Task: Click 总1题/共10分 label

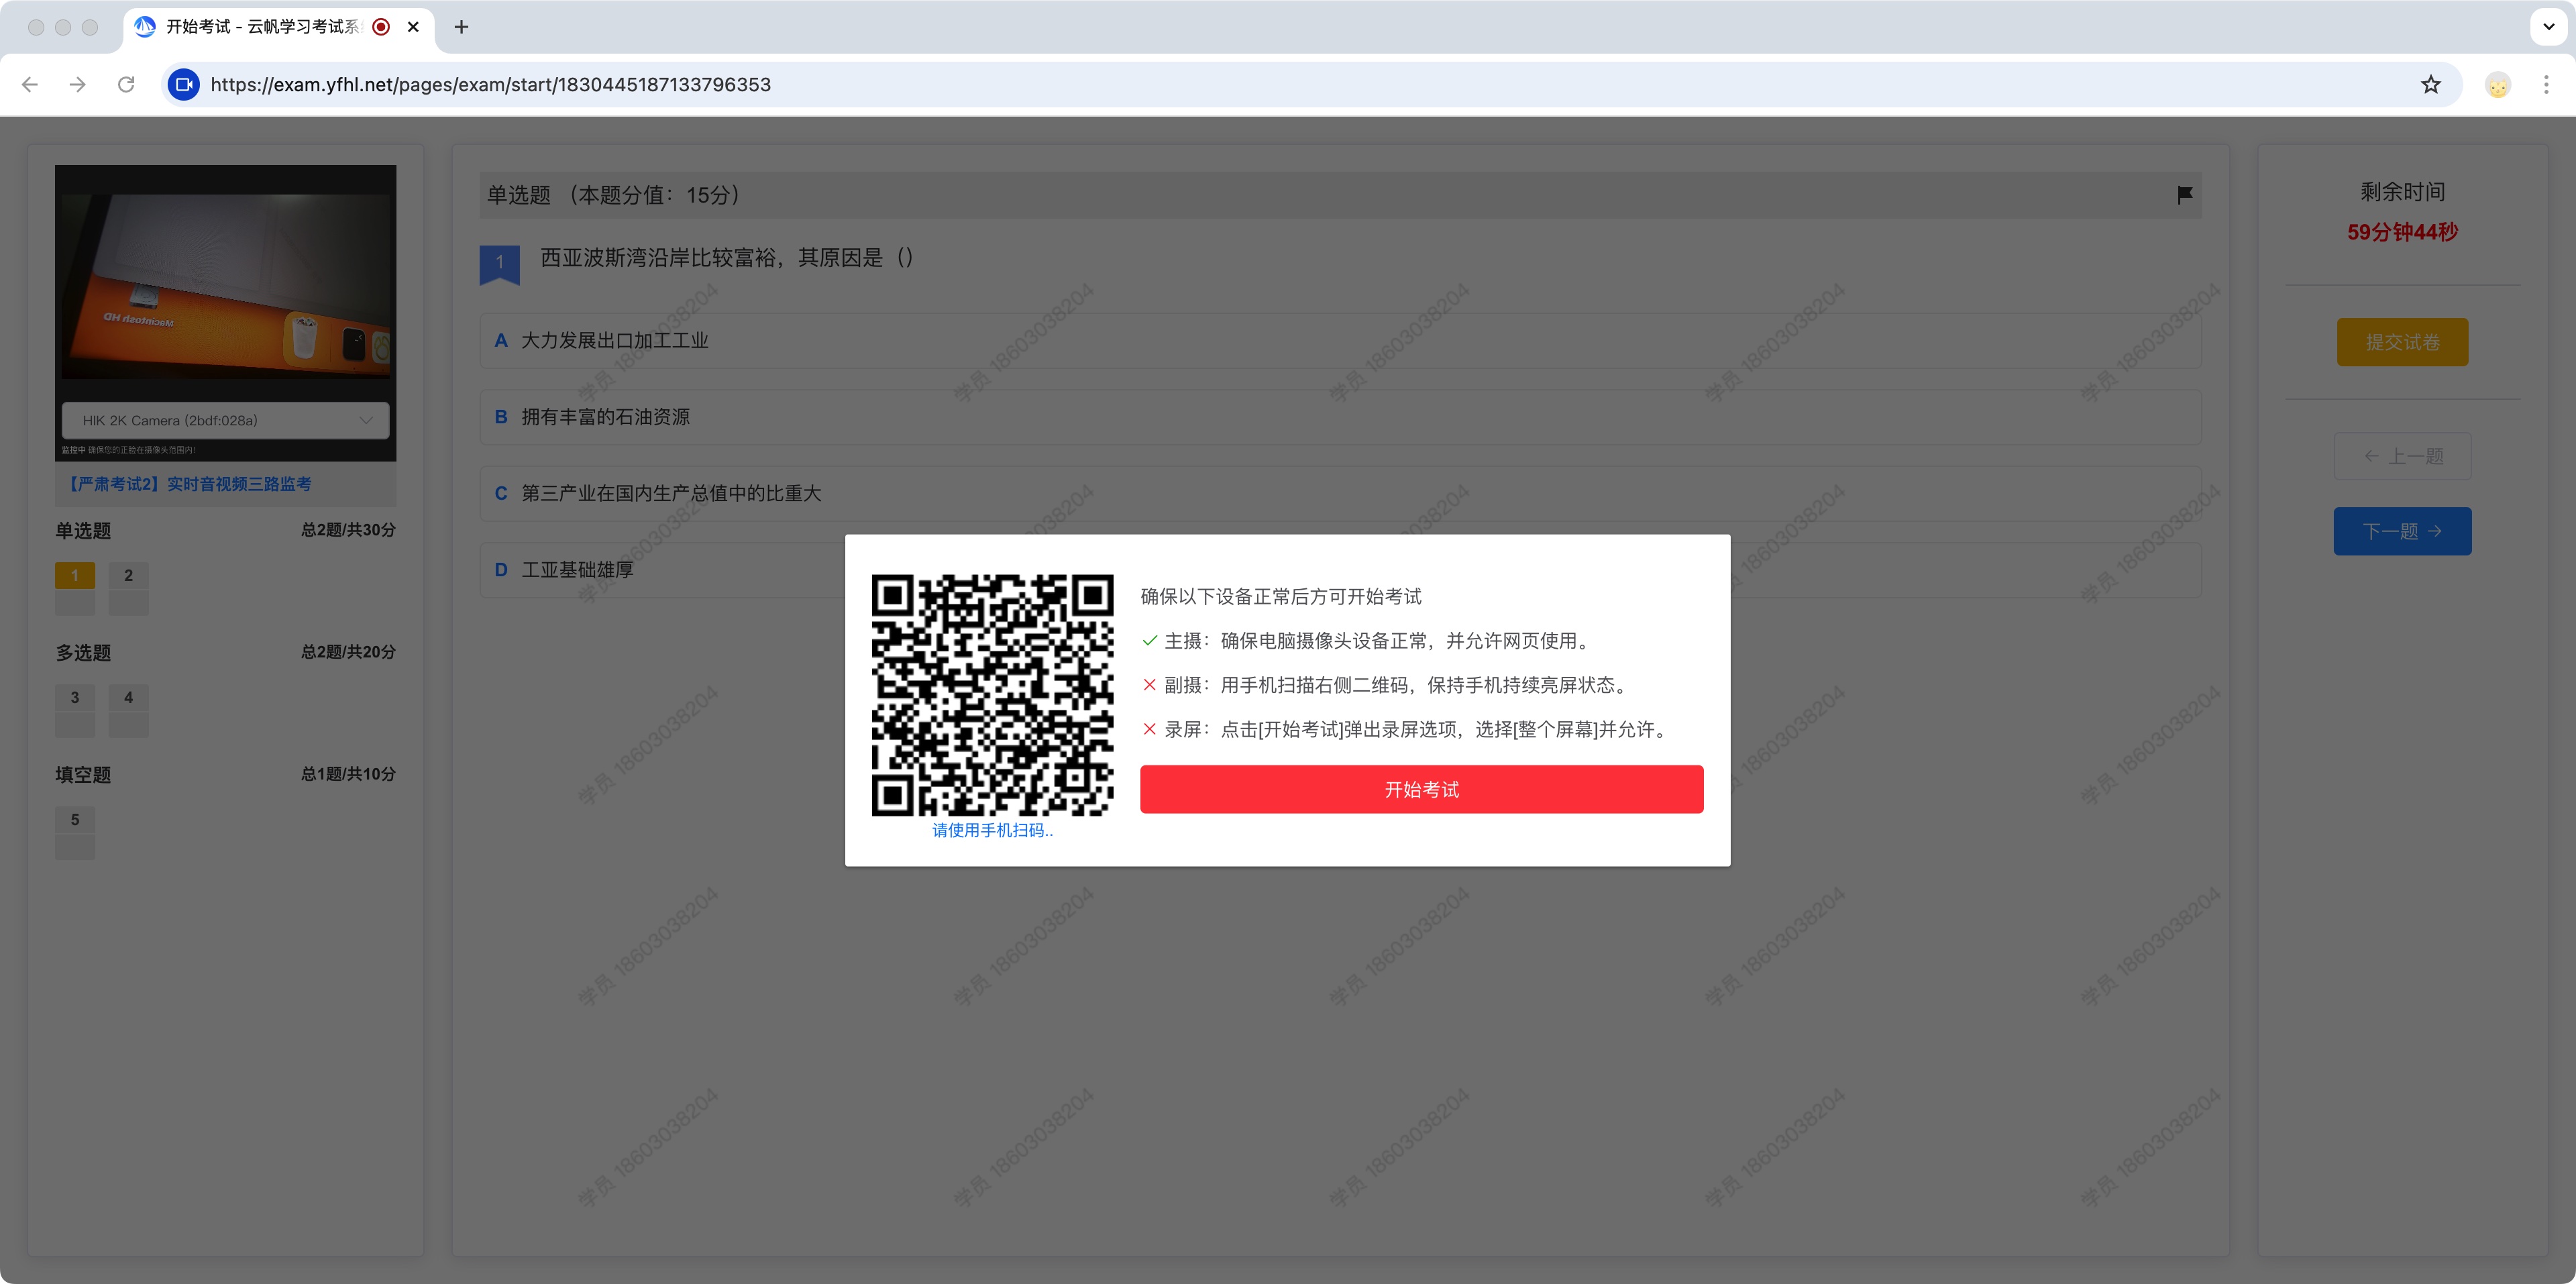Action: pos(348,774)
